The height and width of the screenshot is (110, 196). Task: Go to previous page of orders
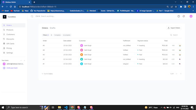click(177, 74)
